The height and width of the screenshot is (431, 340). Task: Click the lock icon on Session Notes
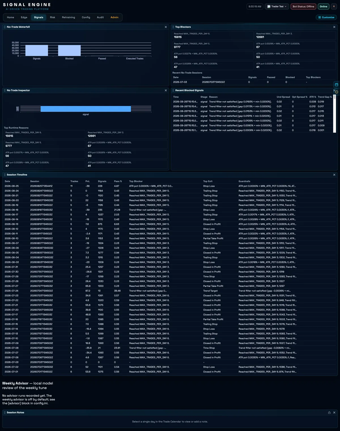tap(329, 413)
